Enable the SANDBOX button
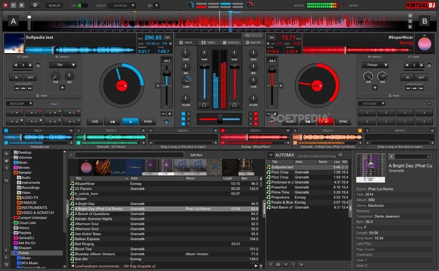439x271 pixels. [x=253, y=36]
